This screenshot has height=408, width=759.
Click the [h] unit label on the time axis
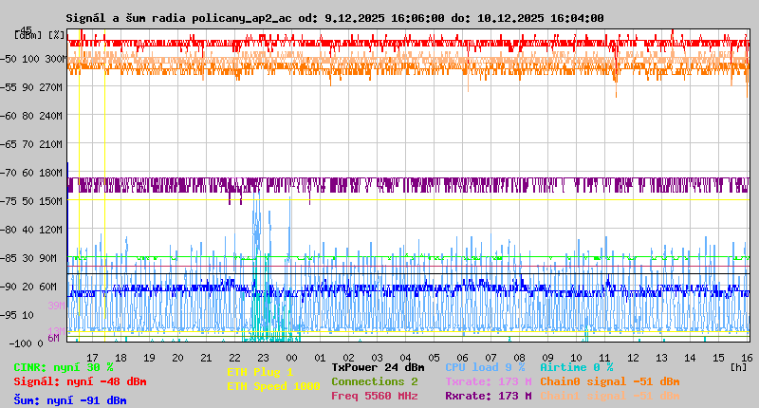click(738, 366)
